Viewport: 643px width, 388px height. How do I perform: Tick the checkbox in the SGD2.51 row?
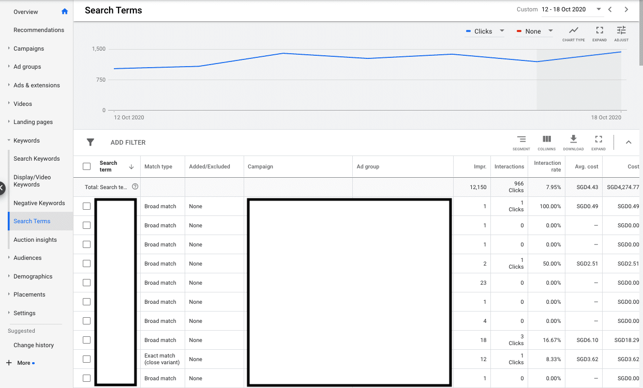(87, 263)
